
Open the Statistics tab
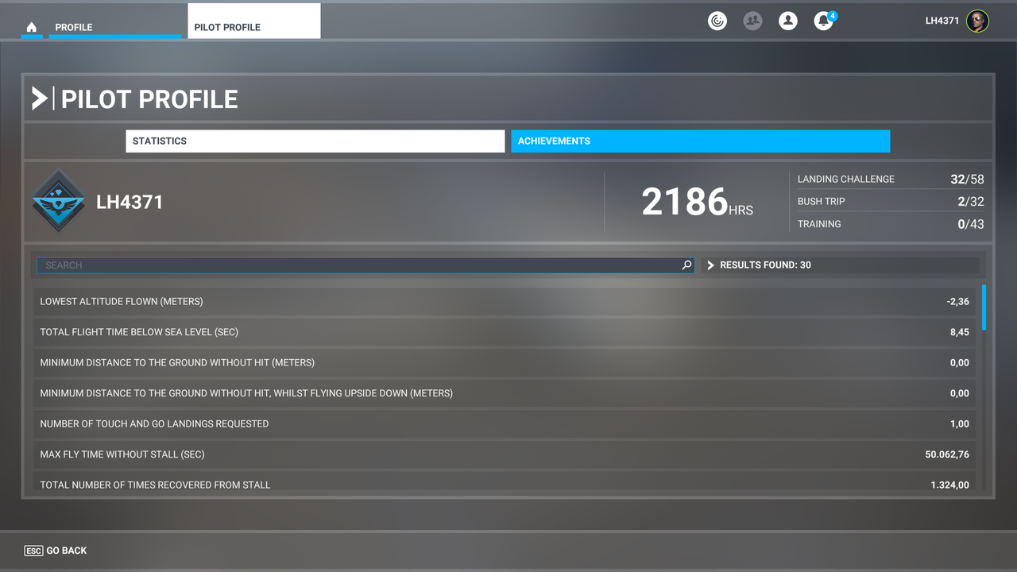tap(315, 141)
